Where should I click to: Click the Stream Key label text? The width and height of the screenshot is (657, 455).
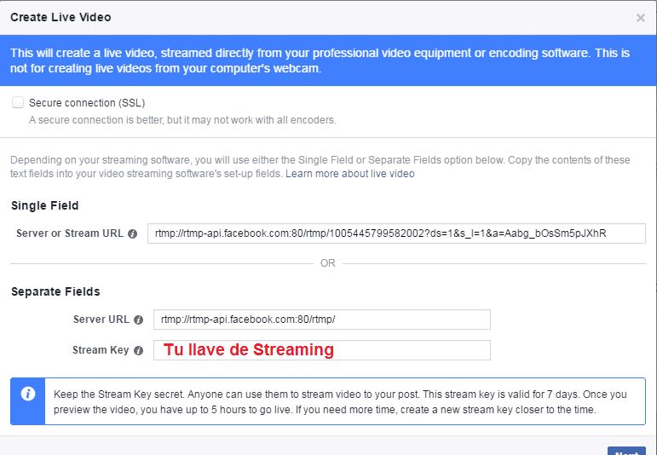click(x=101, y=350)
